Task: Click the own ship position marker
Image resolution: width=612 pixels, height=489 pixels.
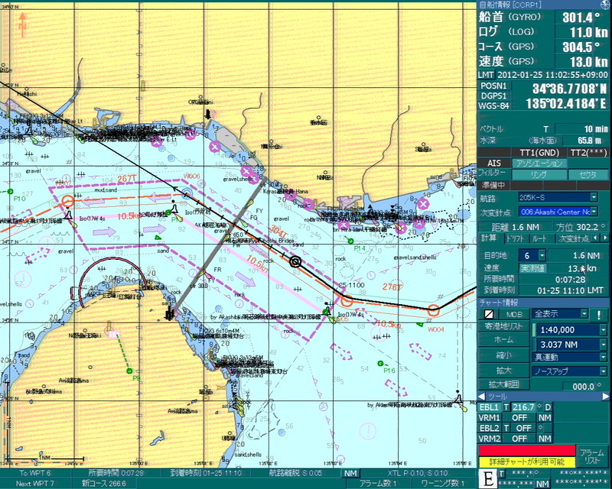Action: click(x=295, y=261)
